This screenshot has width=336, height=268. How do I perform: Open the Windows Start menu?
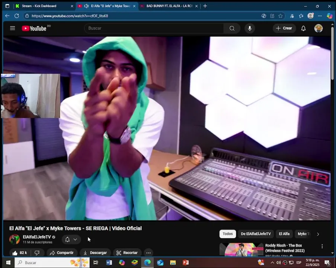[8, 262]
